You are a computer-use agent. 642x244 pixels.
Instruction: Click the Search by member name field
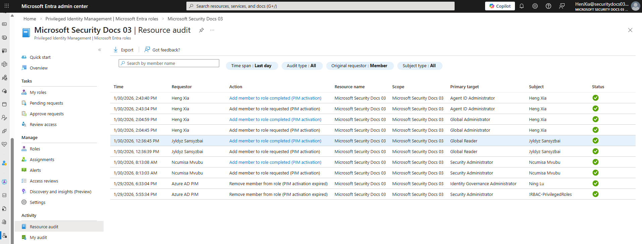[x=169, y=63]
